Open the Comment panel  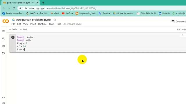pyautogui.click(x=179, y=21)
